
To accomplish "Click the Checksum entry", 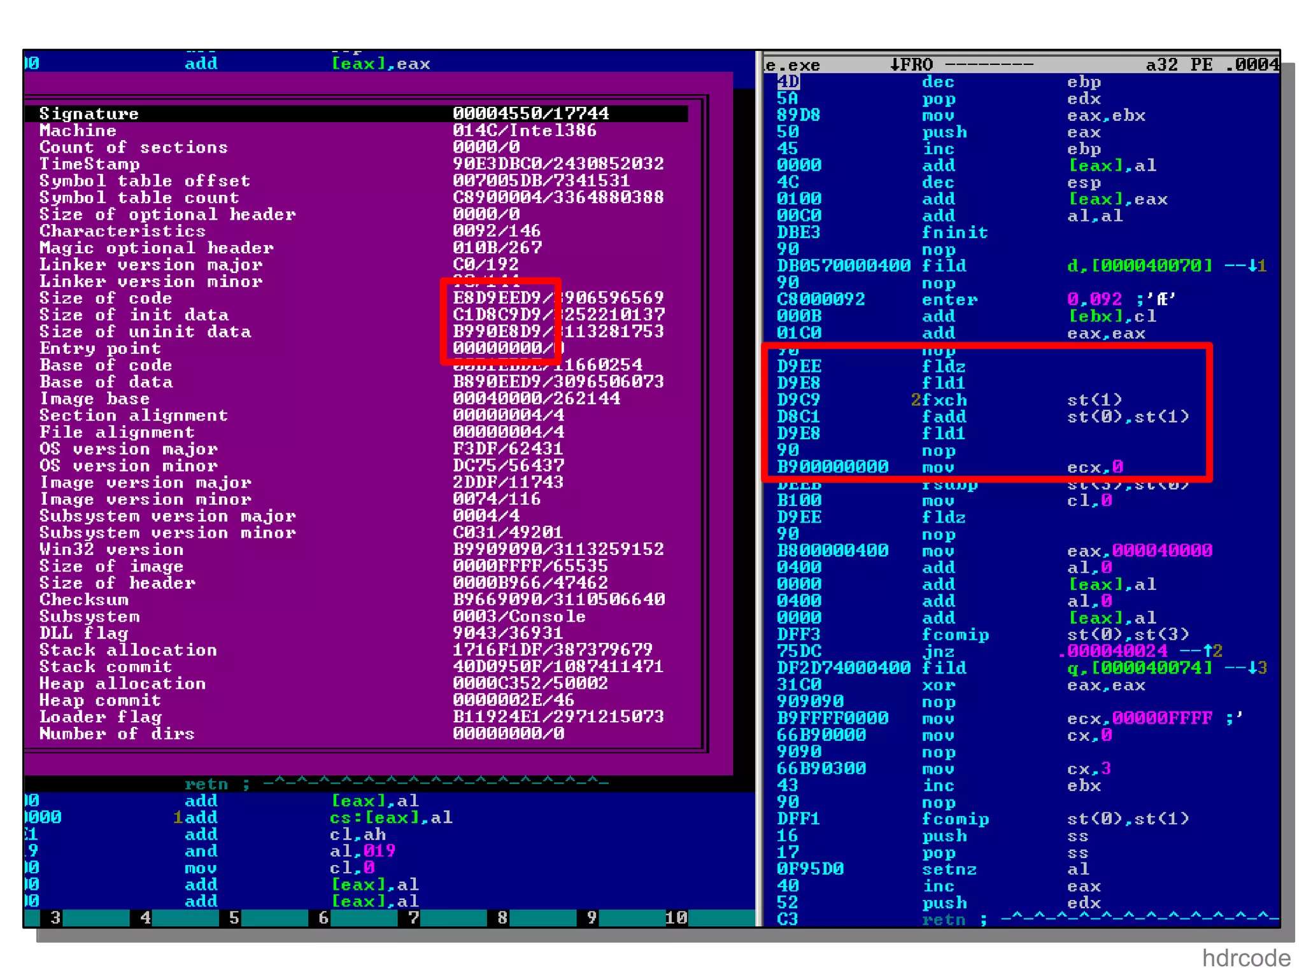I will (357, 599).
